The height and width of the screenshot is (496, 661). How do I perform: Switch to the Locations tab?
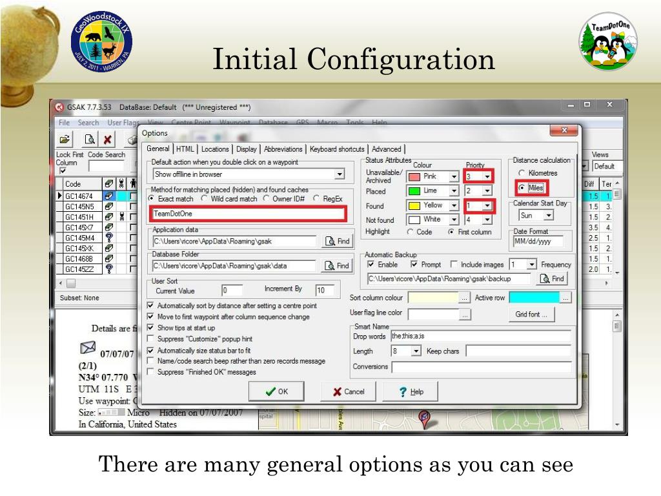[x=215, y=149]
